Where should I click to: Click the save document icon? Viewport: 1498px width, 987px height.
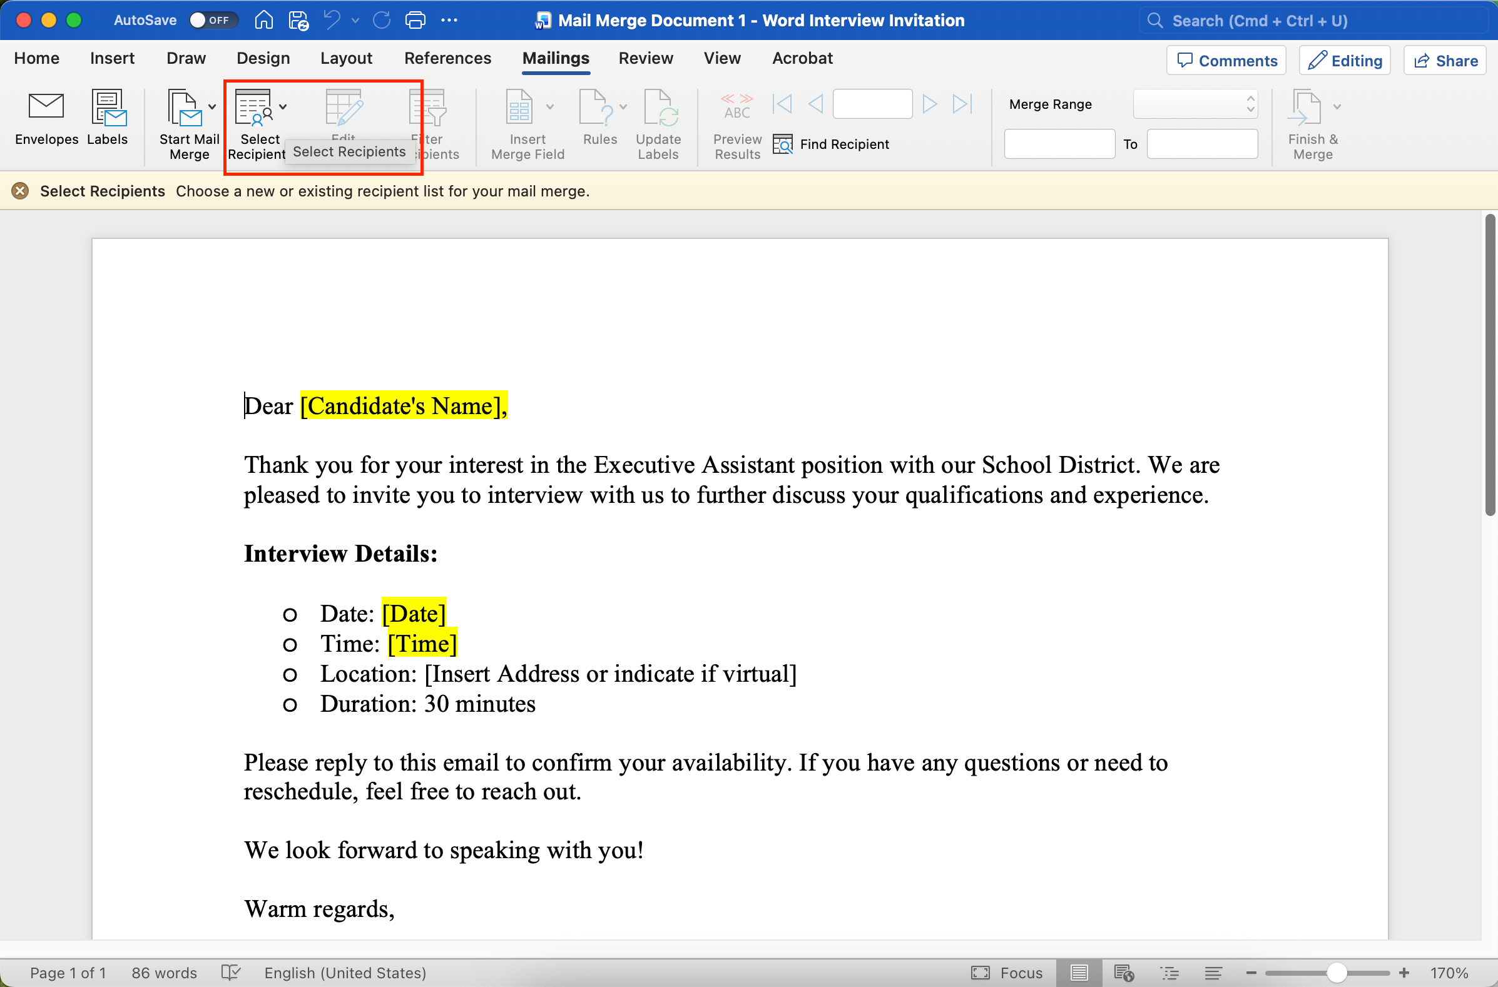(x=298, y=20)
